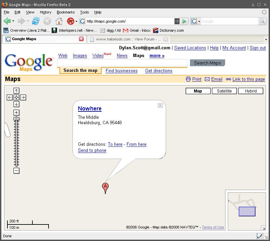Open the Help menu
Viewport: 270px width, 241px height.
(98, 12)
